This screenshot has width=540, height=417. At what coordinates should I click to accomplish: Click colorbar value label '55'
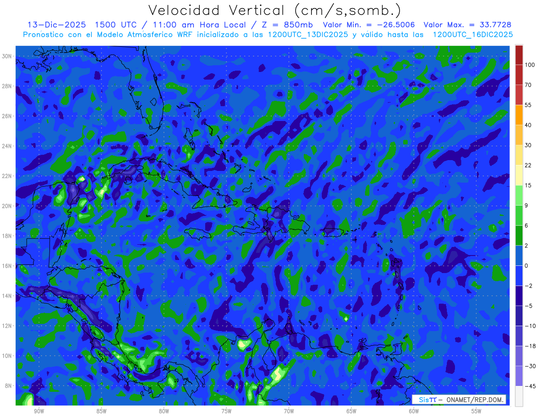click(x=528, y=105)
